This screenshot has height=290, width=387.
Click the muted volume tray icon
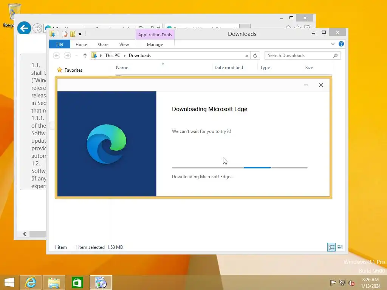tap(351, 282)
